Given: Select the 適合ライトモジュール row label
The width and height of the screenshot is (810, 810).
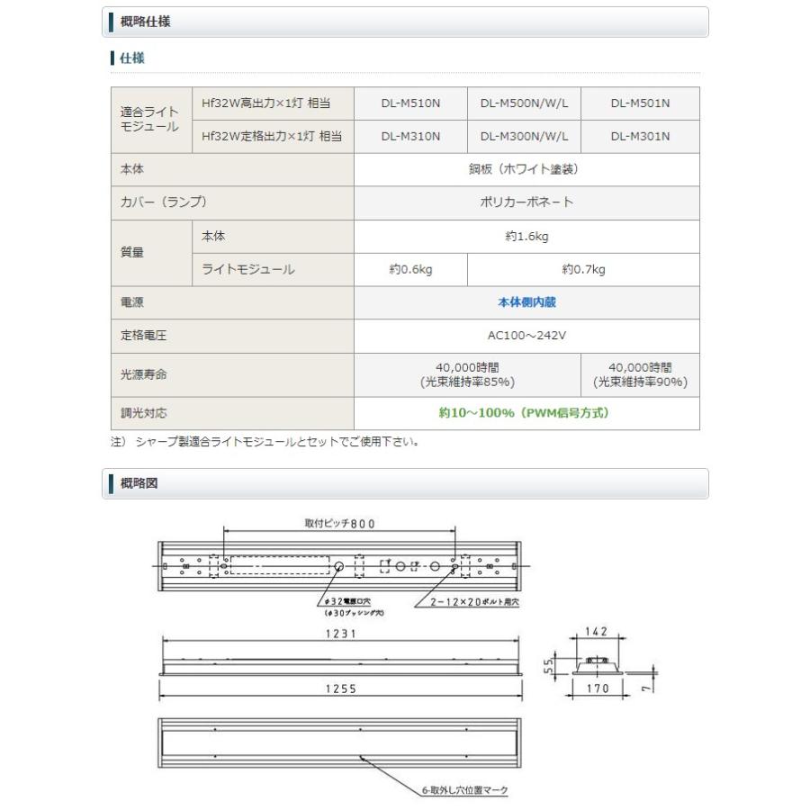Looking at the screenshot, I should tap(151, 120).
